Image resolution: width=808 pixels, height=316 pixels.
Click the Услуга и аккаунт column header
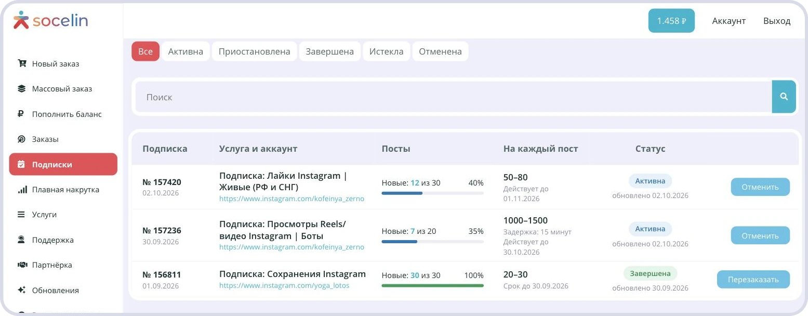(258, 149)
